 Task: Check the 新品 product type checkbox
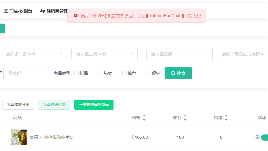[x=76, y=73]
